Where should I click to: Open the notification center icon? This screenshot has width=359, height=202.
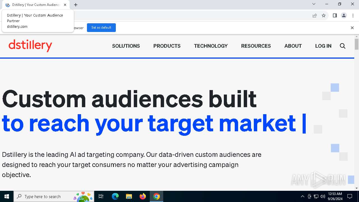350,196
